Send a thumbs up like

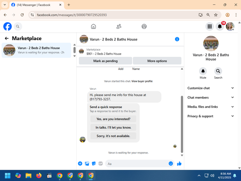click(x=179, y=164)
